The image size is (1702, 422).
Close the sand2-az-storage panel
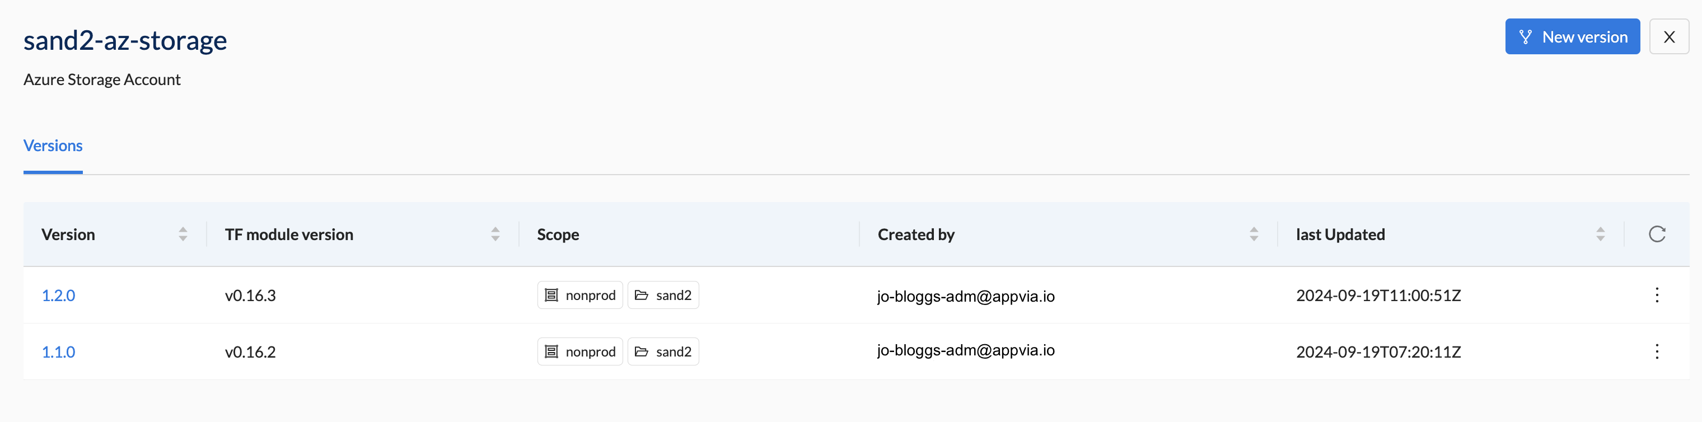point(1669,37)
